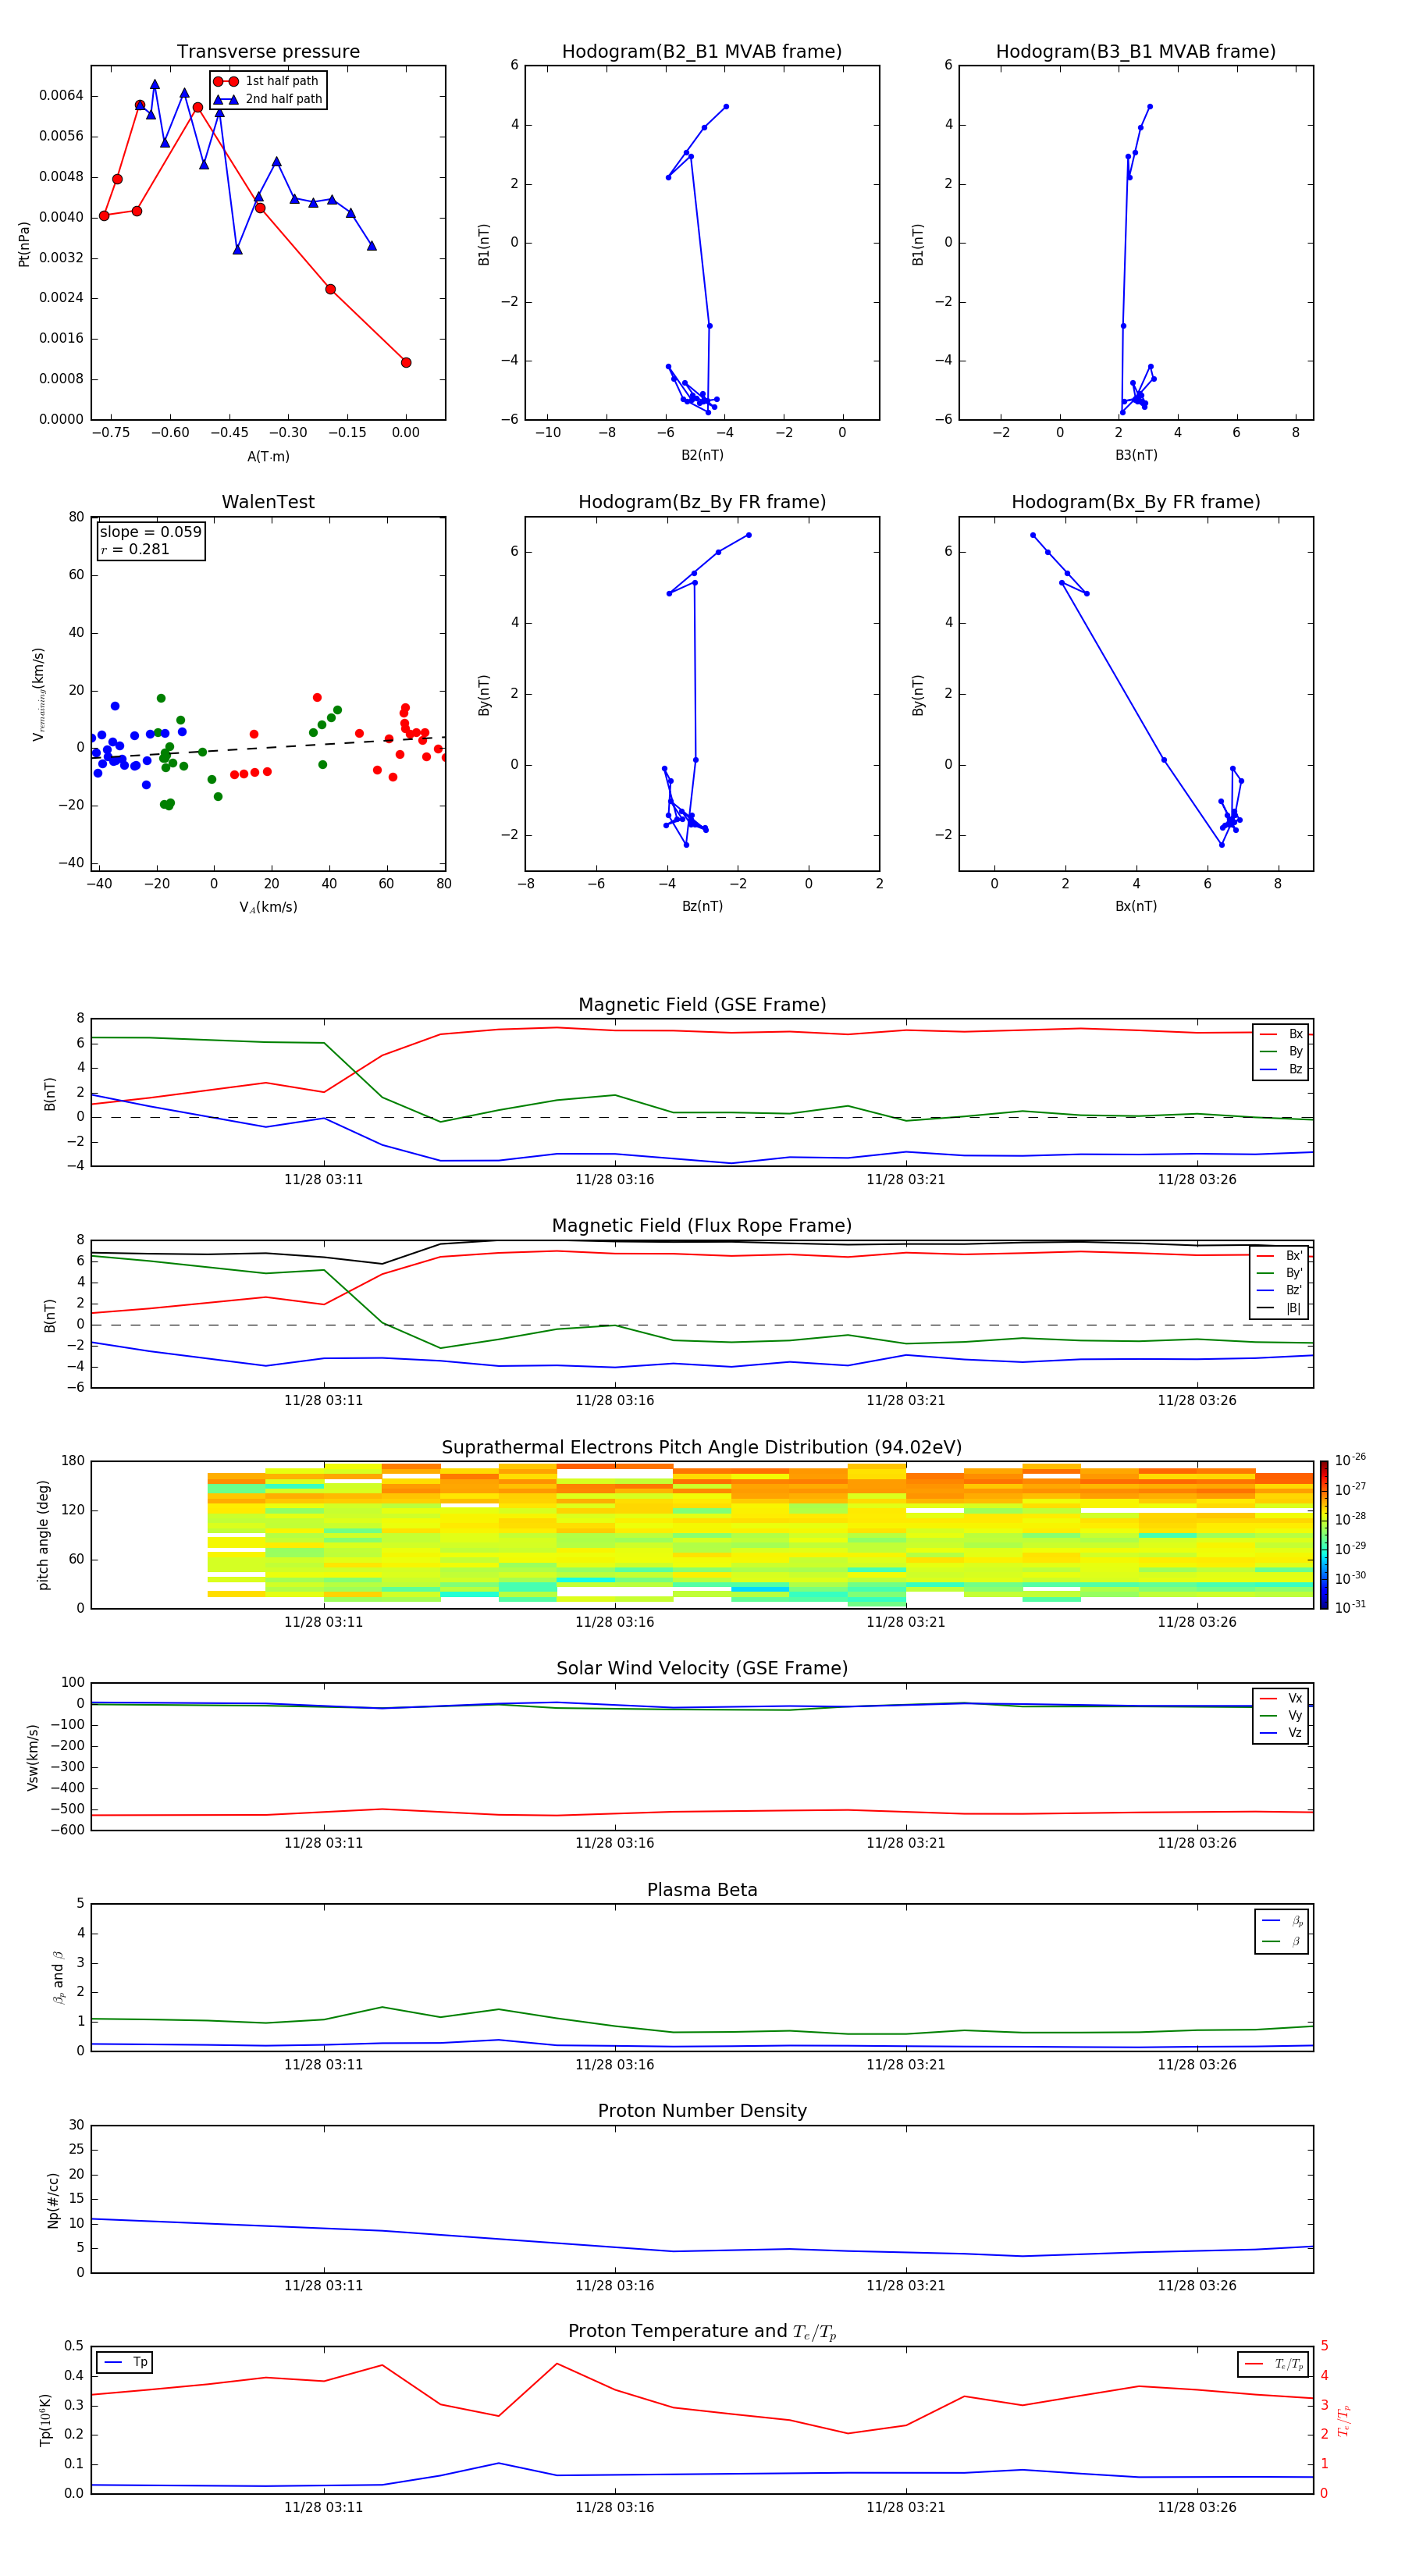The width and height of the screenshot is (1405, 2576).
Task: Click the '2nd half path' legend entry
Action: coord(268,99)
